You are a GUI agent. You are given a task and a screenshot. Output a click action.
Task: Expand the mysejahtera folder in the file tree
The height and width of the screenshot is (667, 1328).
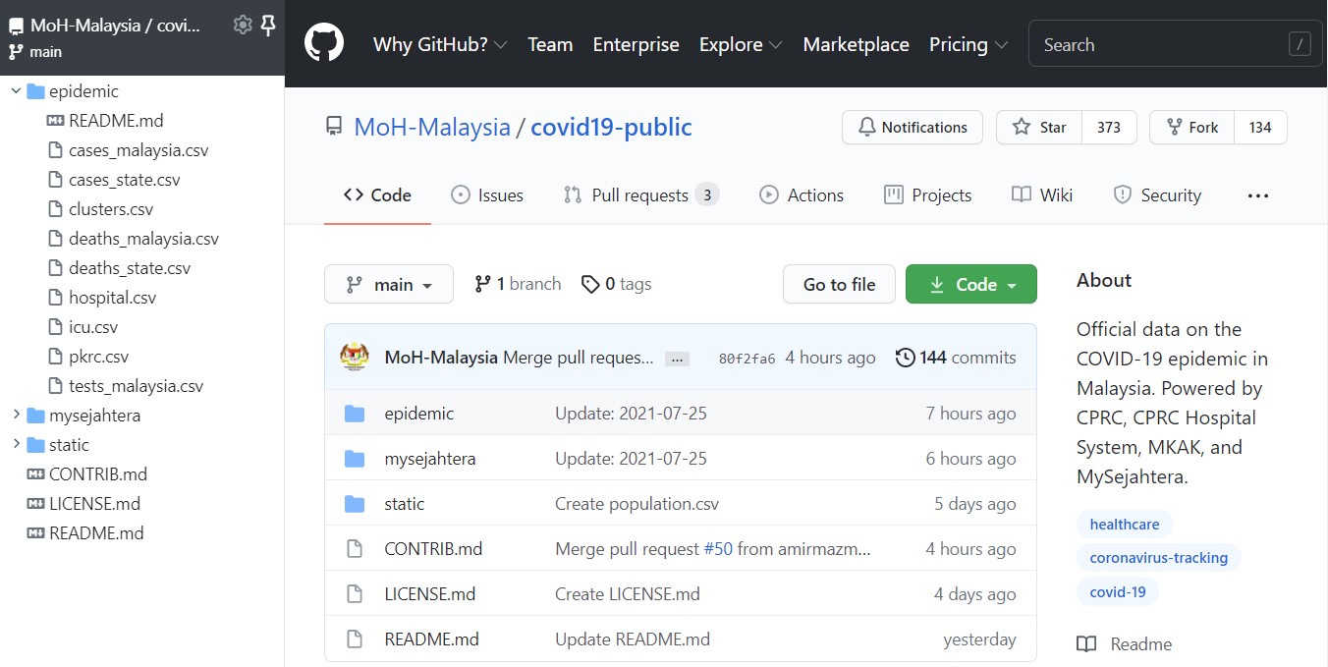pyautogui.click(x=16, y=415)
